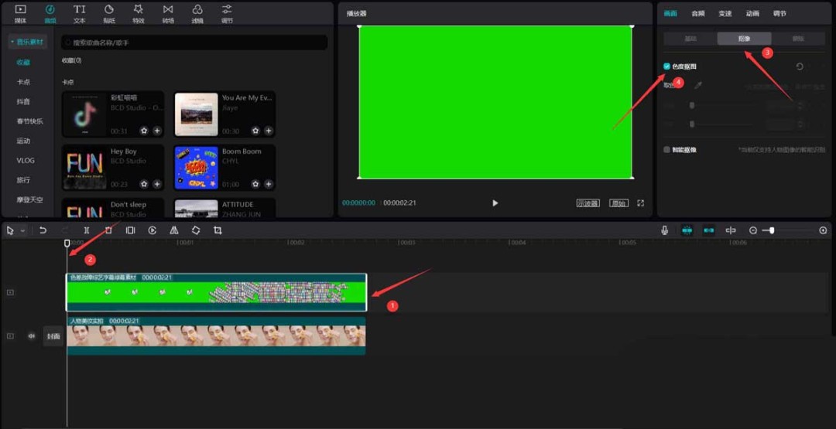This screenshot has height=429, width=836.
Task: Open the 特效 (Effects) panel icon
Action: tap(138, 13)
